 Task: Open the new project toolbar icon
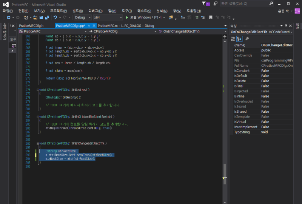tap(26, 17)
